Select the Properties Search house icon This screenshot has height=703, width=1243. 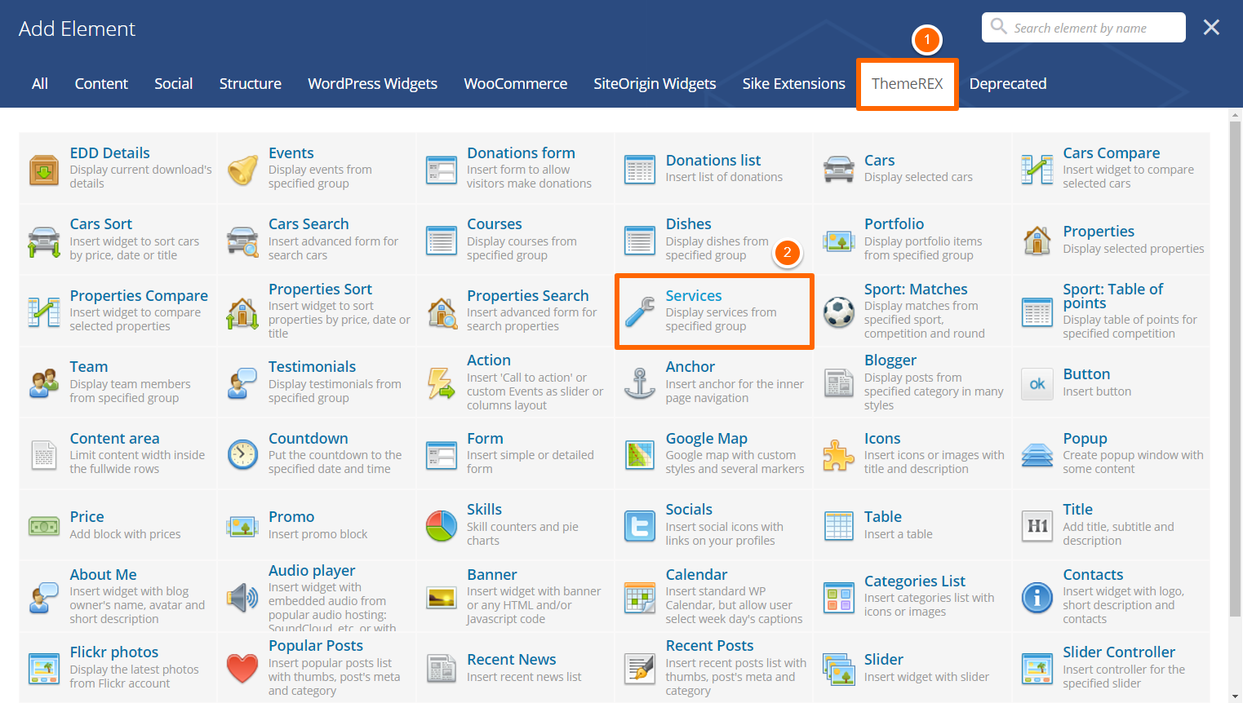click(442, 312)
